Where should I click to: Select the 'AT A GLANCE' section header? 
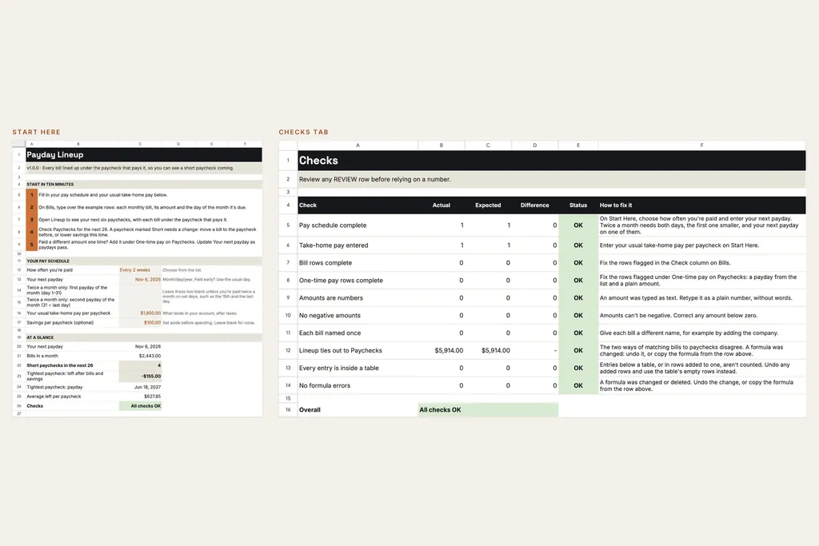[x=144, y=337]
